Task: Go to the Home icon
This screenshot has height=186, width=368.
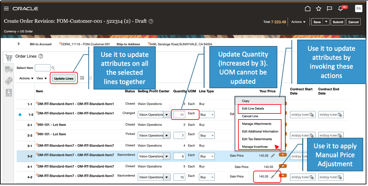Action: (307, 9)
